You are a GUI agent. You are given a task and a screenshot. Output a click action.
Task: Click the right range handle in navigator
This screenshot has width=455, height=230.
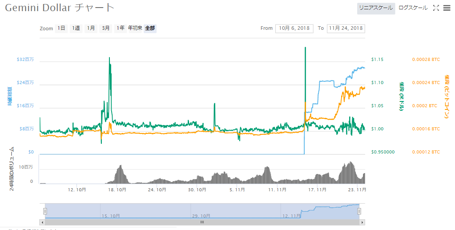coord(359,211)
